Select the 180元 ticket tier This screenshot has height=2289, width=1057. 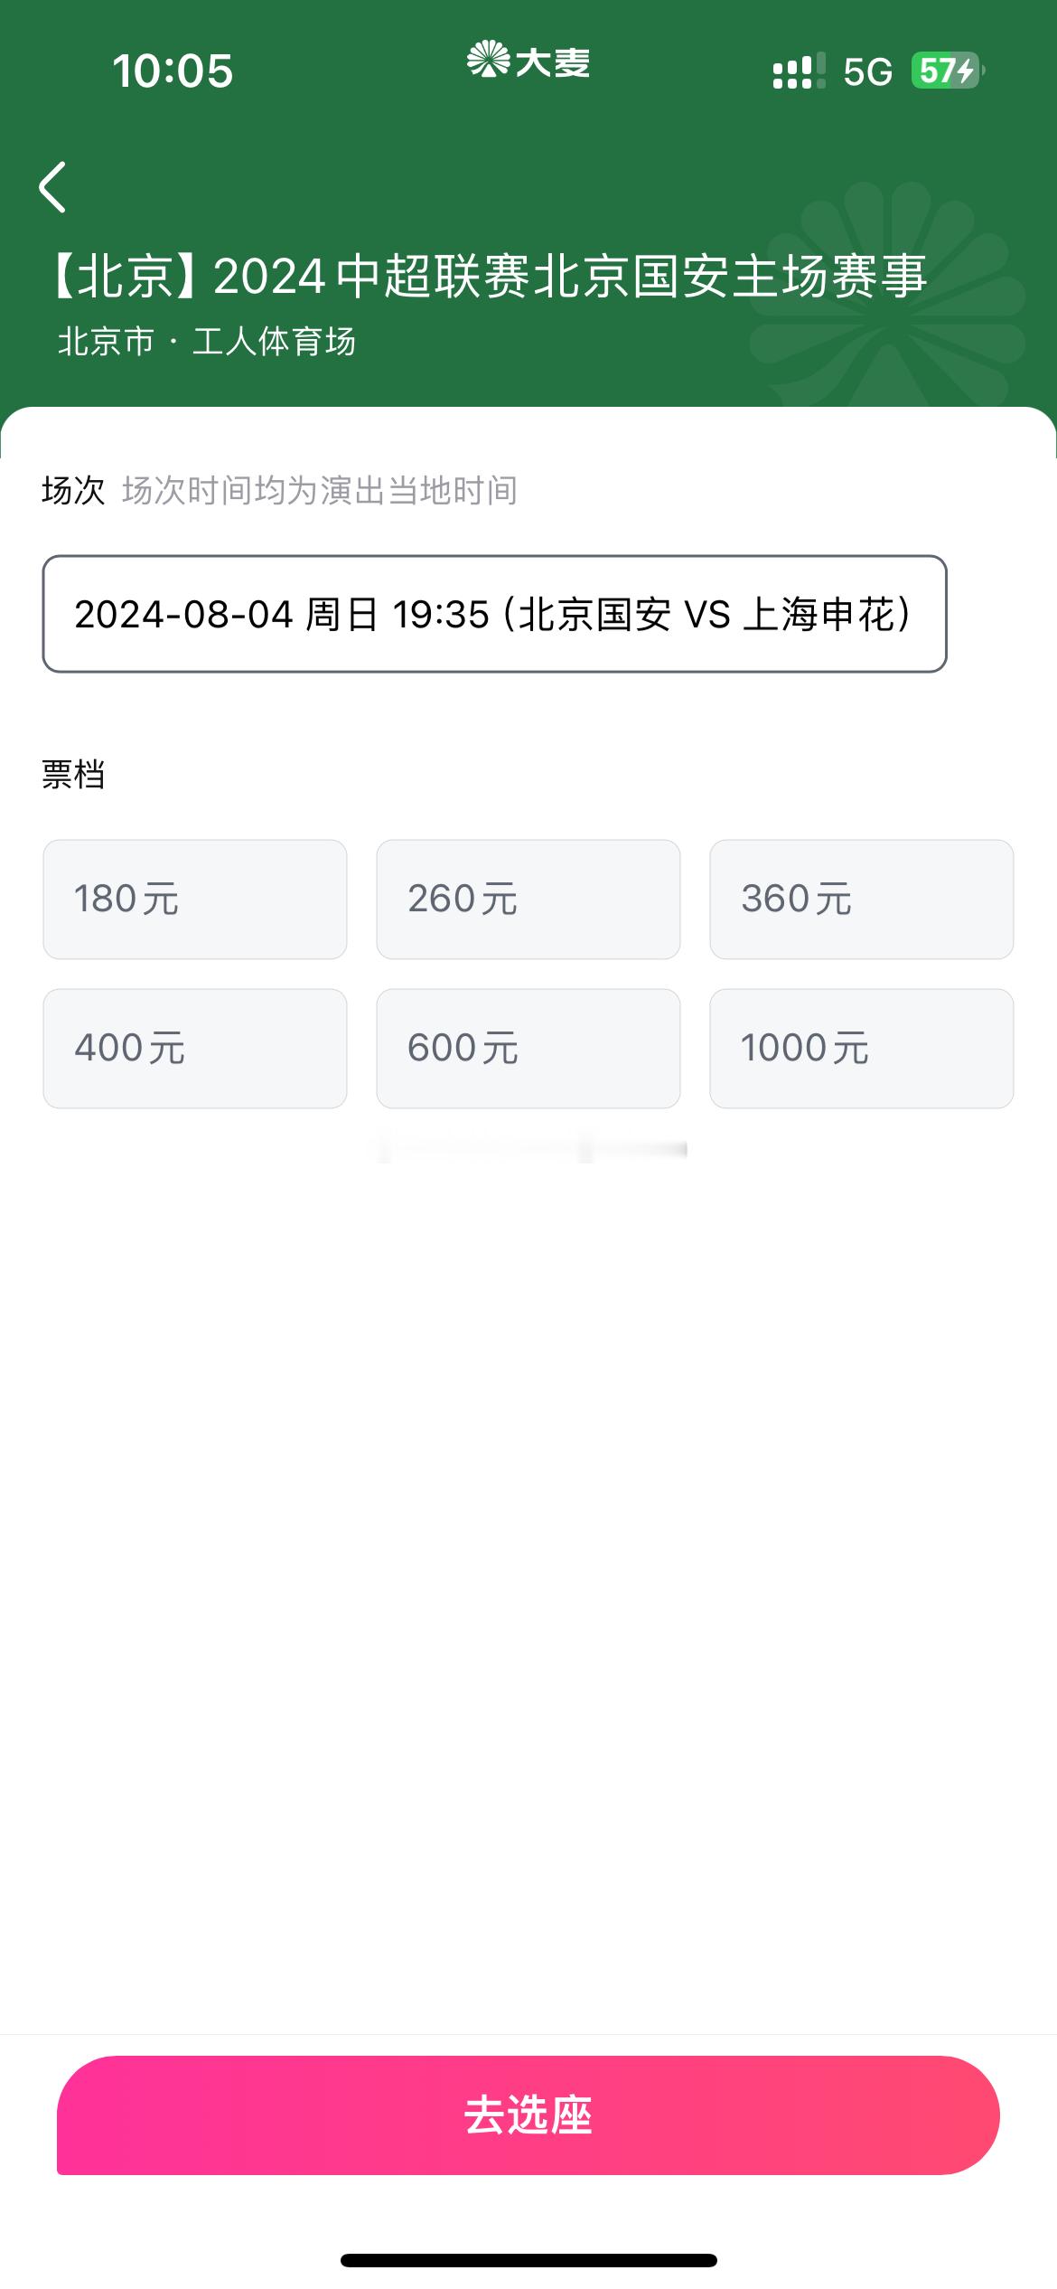195,900
